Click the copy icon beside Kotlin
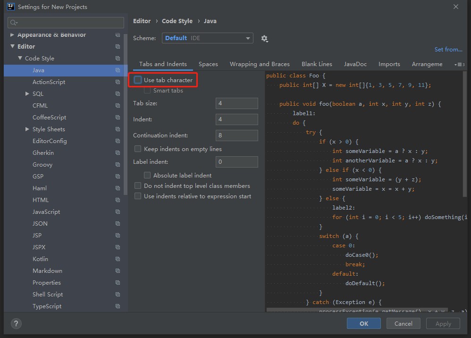Screen dimensions: 471x338 [x=118, y=259]
